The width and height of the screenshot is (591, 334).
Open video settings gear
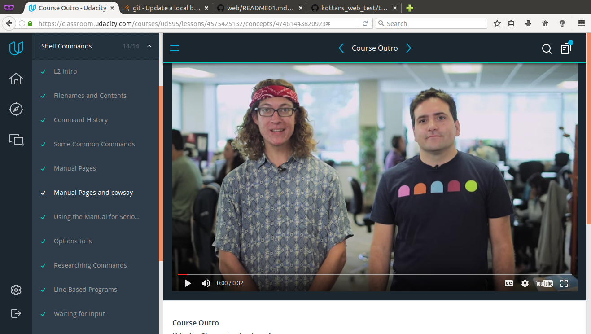pyautogui.click(x=525, y=283)
